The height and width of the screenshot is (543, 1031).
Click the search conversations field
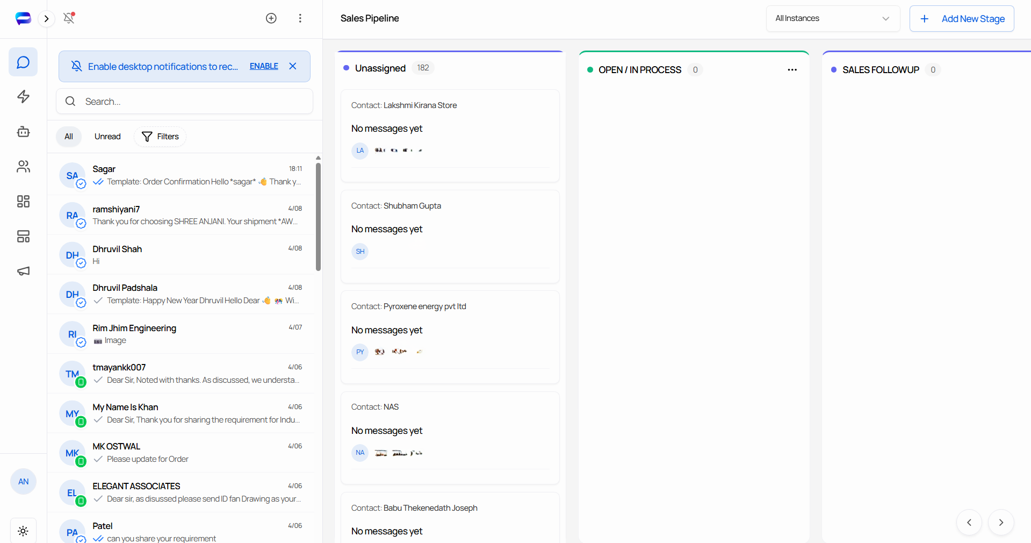click(x=184, y=102)
